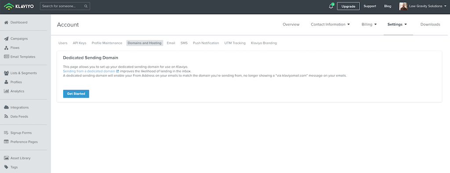Go to the Overview tab
This screenshot has width=450, height=173.
click(x=291, y=25)
